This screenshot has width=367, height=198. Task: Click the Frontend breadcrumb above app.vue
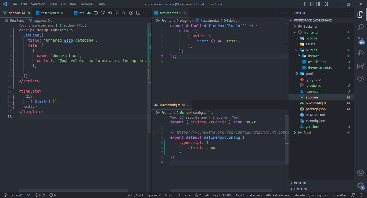pos(17,20)
